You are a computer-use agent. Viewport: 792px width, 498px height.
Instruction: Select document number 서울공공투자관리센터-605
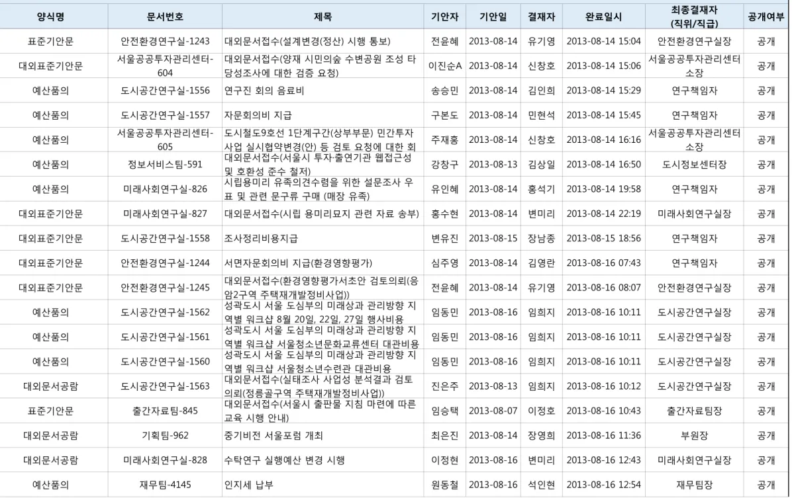[165, 140]
